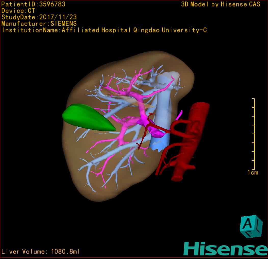Click the yellow scale ruler bar
Screen dimensions: 268x259
tap(254, 133)
